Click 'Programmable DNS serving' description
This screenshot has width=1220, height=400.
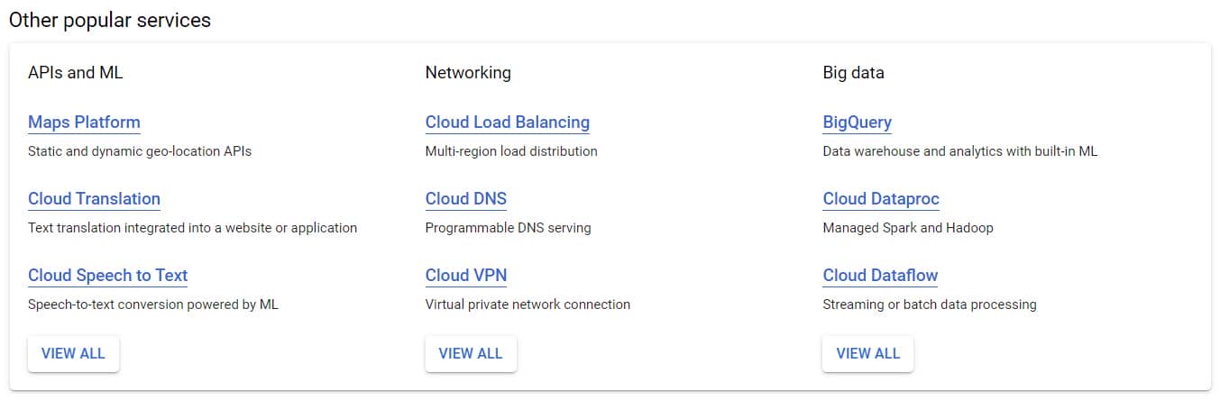pyautogui.click(x=508, y=228)
